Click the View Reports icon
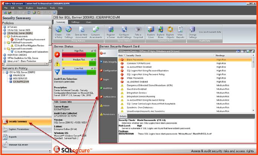258x156 pixels. (180, 30)
